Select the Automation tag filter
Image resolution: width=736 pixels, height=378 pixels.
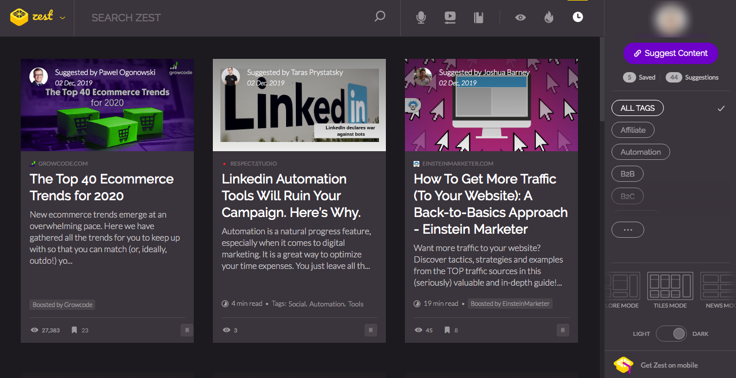pyautogui.click(x=640, y=152)
